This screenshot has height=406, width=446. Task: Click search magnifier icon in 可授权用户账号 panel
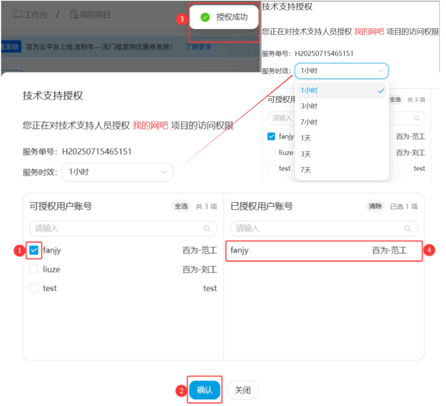tap(207, 229)
